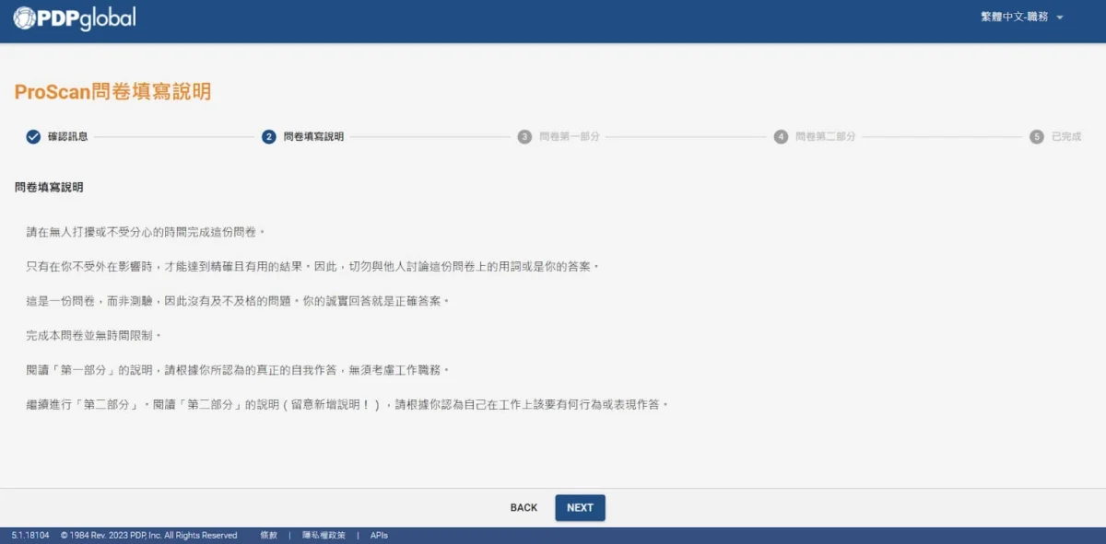Viewport: 1106px width, 544px height.
Task: Select the 問卷第一部分 step label
Action: (x=570, y=136)
